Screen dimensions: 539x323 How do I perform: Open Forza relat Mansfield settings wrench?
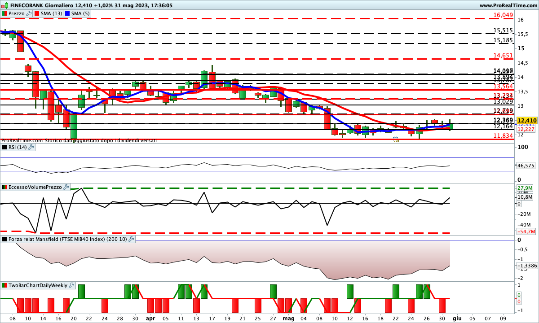[131, 239]
